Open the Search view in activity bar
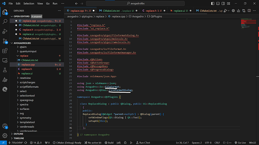 [x=5, y=21]
